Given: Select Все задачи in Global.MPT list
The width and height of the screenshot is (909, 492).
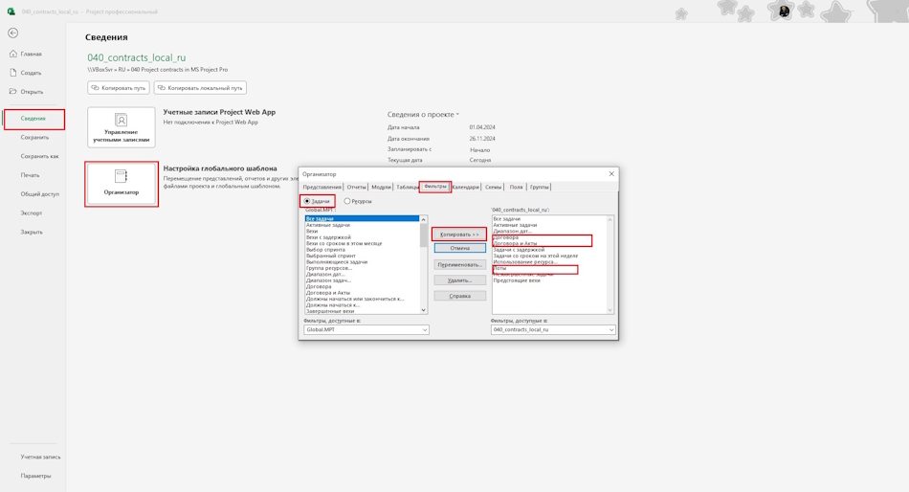Looking at the screenshot, I should point(362,219).
